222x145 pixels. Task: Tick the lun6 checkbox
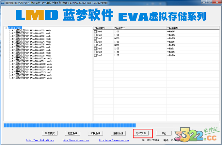[95, 49]
